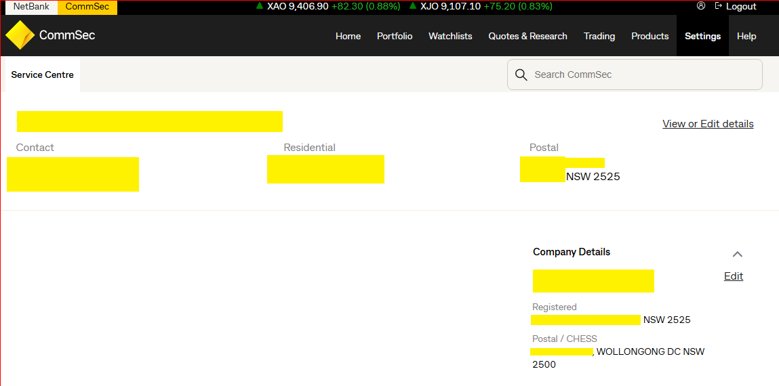Focus the Search CommSec input field

[635, 75]
